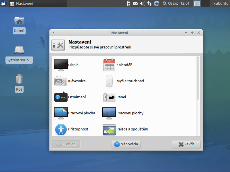
Task: Click the Nápověda button
Action: (x=126, y=144)
